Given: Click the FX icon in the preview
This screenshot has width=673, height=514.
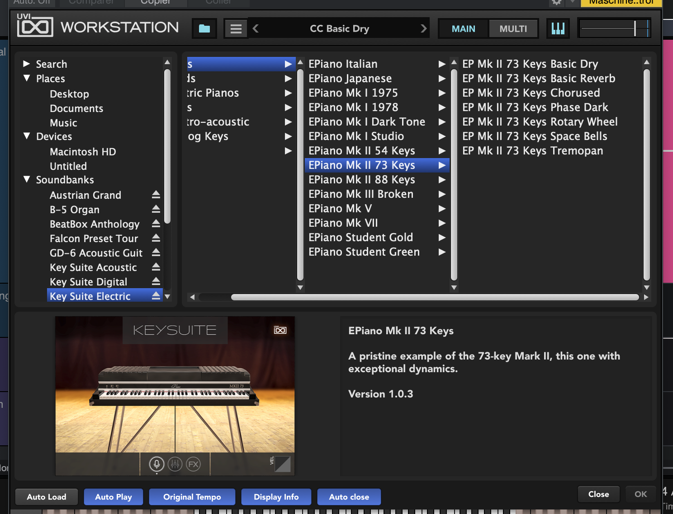Looking at the screenshot, I should tap(193, 464).
